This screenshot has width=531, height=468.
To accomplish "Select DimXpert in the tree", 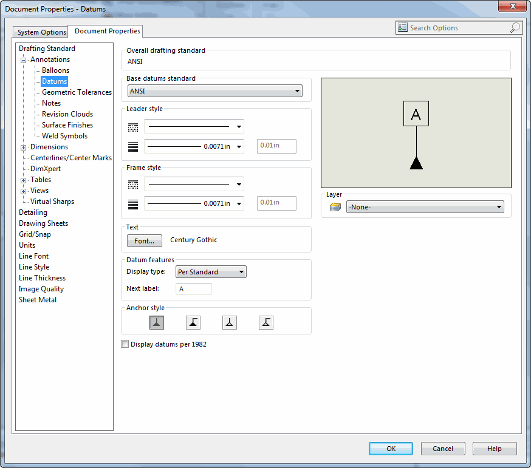I will coord(46,169).
